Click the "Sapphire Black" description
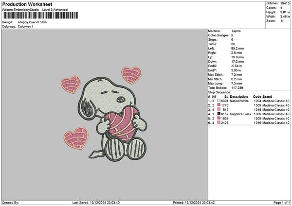The image size is (292, 206). [240, 114]
